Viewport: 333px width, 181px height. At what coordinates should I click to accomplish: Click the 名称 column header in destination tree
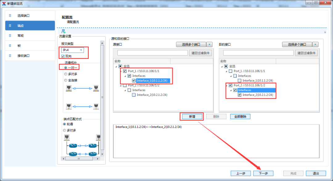tap(248, 61)
